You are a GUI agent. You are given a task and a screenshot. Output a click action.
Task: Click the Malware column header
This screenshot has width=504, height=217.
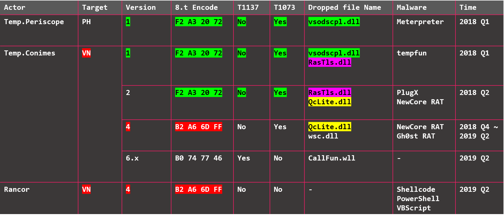[412, 7]
